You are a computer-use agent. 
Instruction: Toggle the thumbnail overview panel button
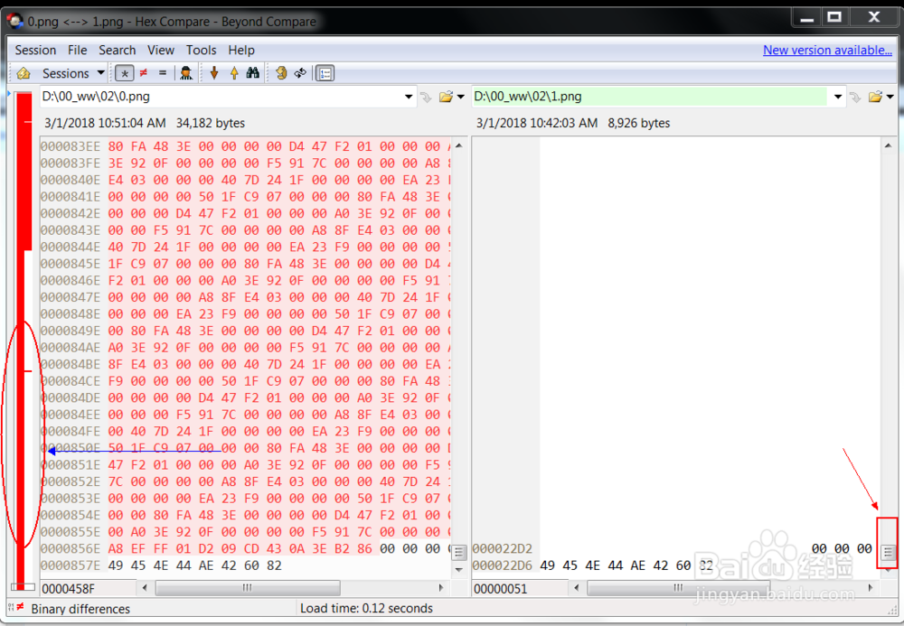point(325,73)
